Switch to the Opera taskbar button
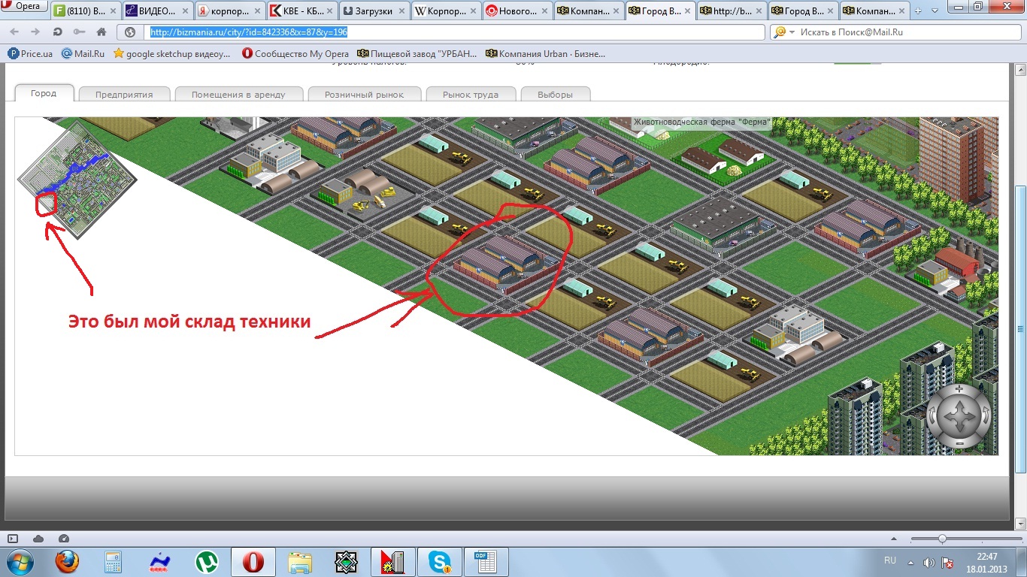The image size is (1027, 577). point(253,562)
